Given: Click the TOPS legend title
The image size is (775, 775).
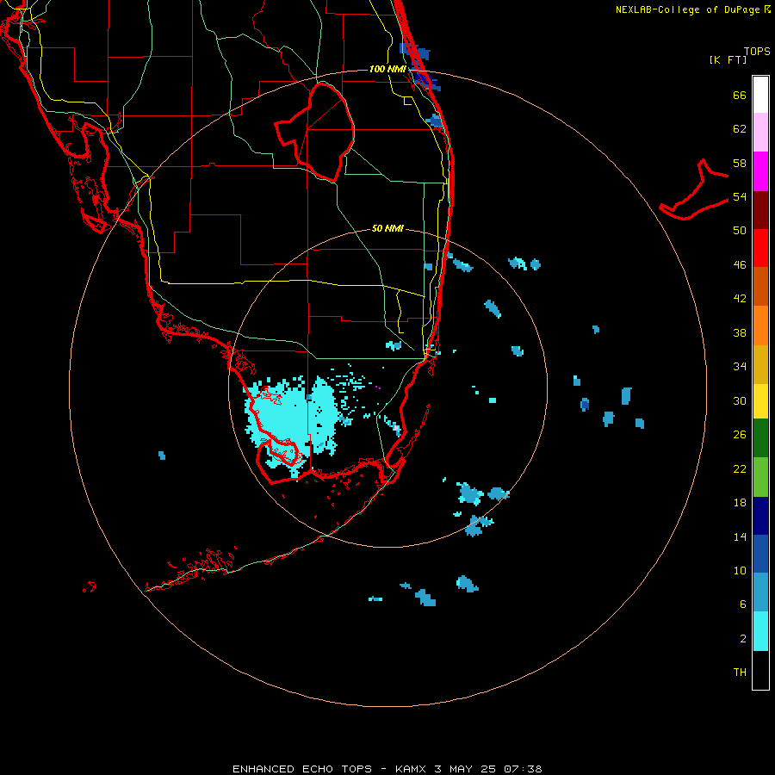Looking at the screenshot, I should 757,51.
